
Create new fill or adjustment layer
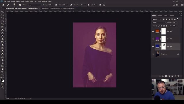coord(169,76)
